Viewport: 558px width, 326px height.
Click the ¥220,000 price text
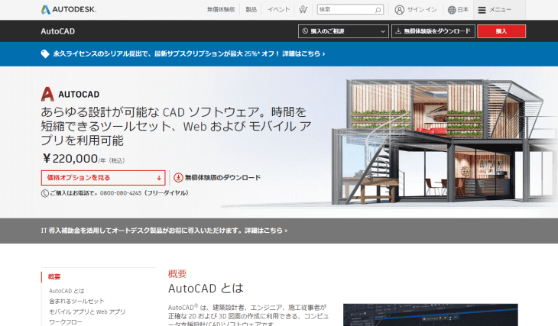[70, 159]
